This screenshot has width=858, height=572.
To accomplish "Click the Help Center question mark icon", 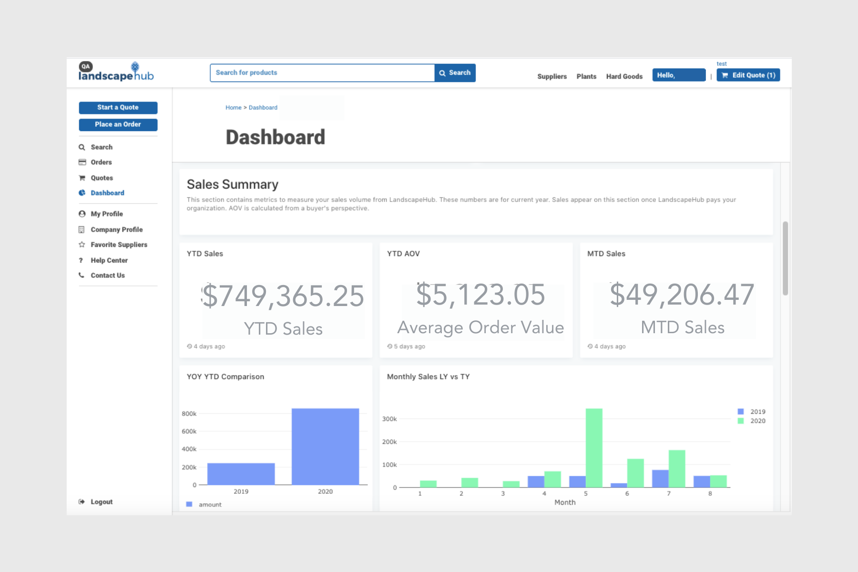I will tap(81, 260).
